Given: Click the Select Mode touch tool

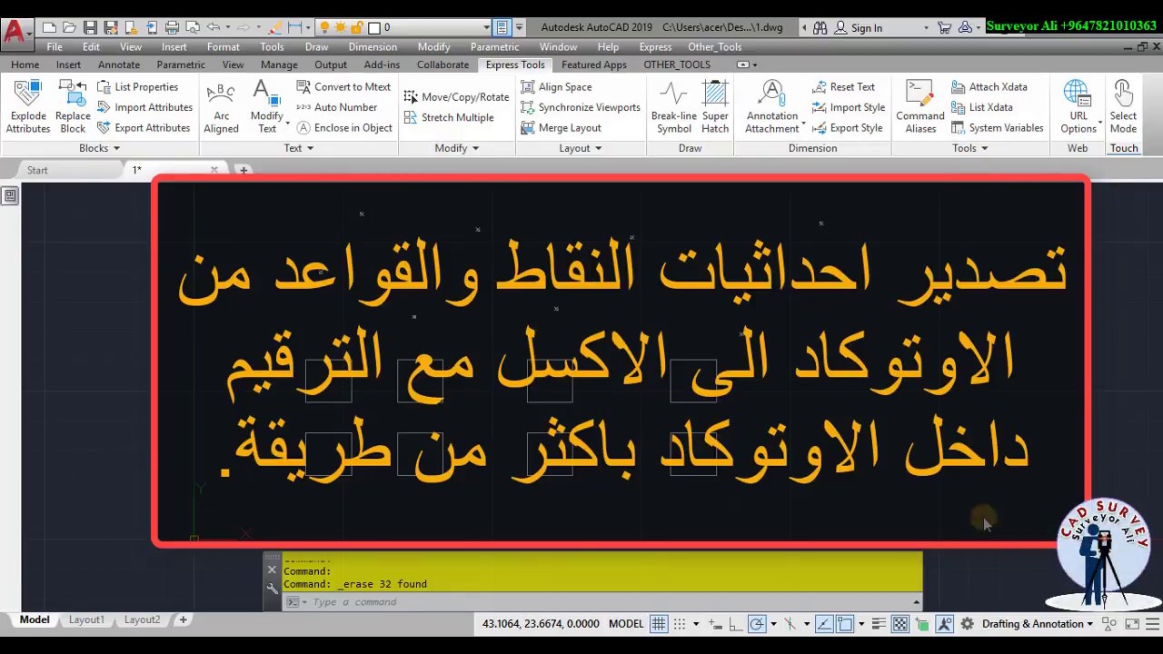Looking at the screenshot, I should (x=1123, y=107).
